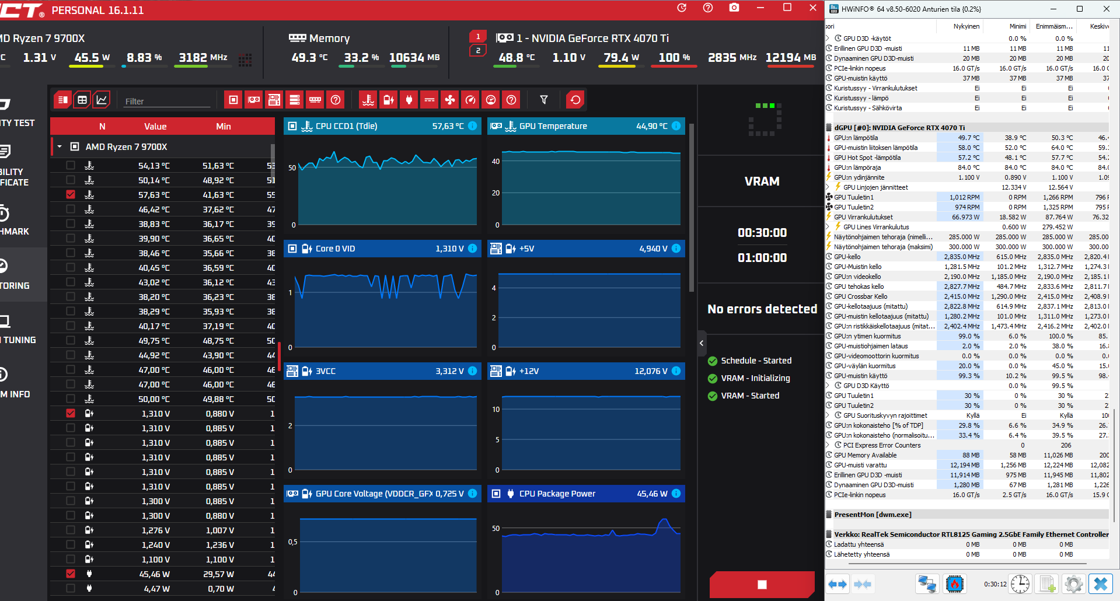Open OCCT help from title bar
The height and width of the screenshot is (601, 1120).
click(x=708, y=8)
